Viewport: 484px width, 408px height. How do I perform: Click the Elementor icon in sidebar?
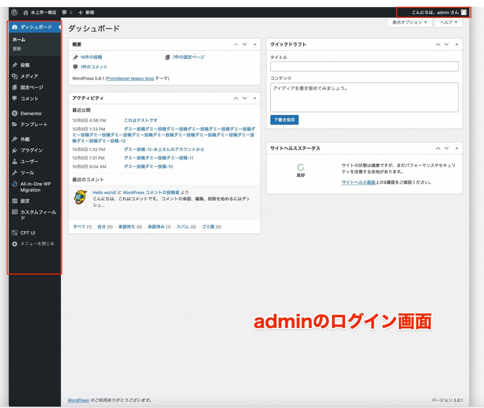coord(15,114)
